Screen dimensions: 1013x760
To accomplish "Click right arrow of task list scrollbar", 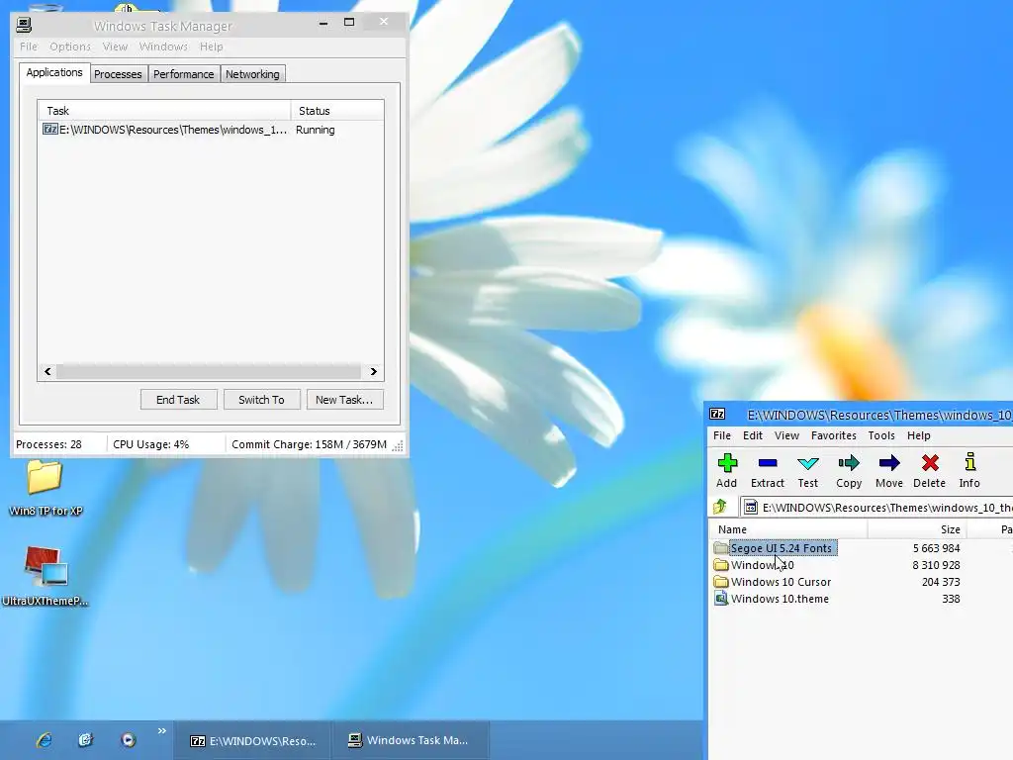I will 373,372.
